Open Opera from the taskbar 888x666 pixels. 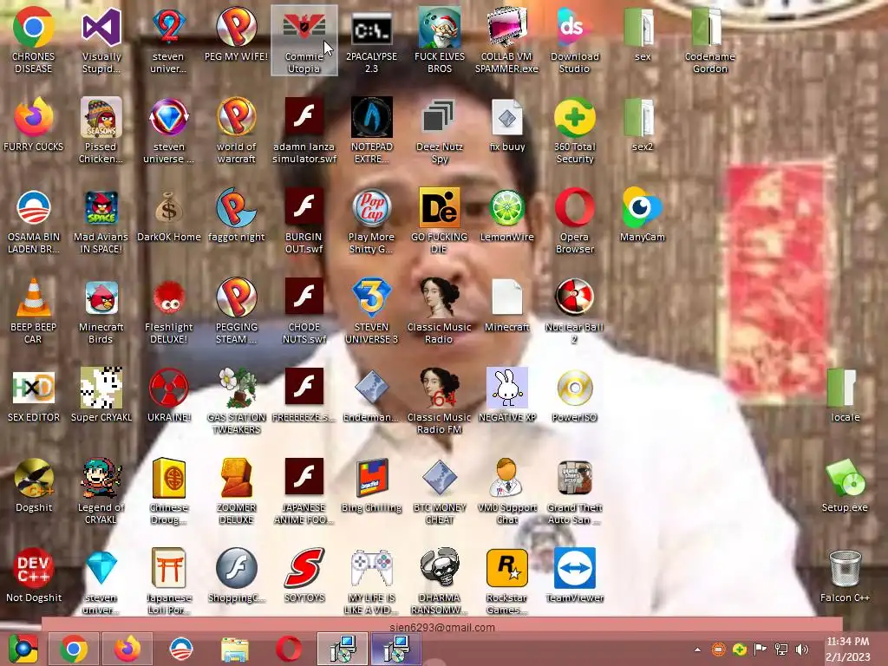tap(289, 649)
